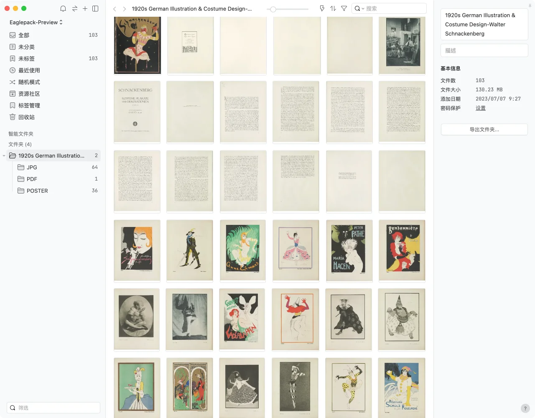Open the Cabaret red and green poster thumbnail
This screenshot has height=418, width=535.
pos(242,319)
